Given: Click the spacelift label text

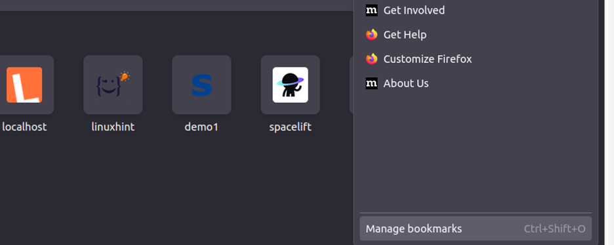Looking at the screenshot, I should (290, 127).
